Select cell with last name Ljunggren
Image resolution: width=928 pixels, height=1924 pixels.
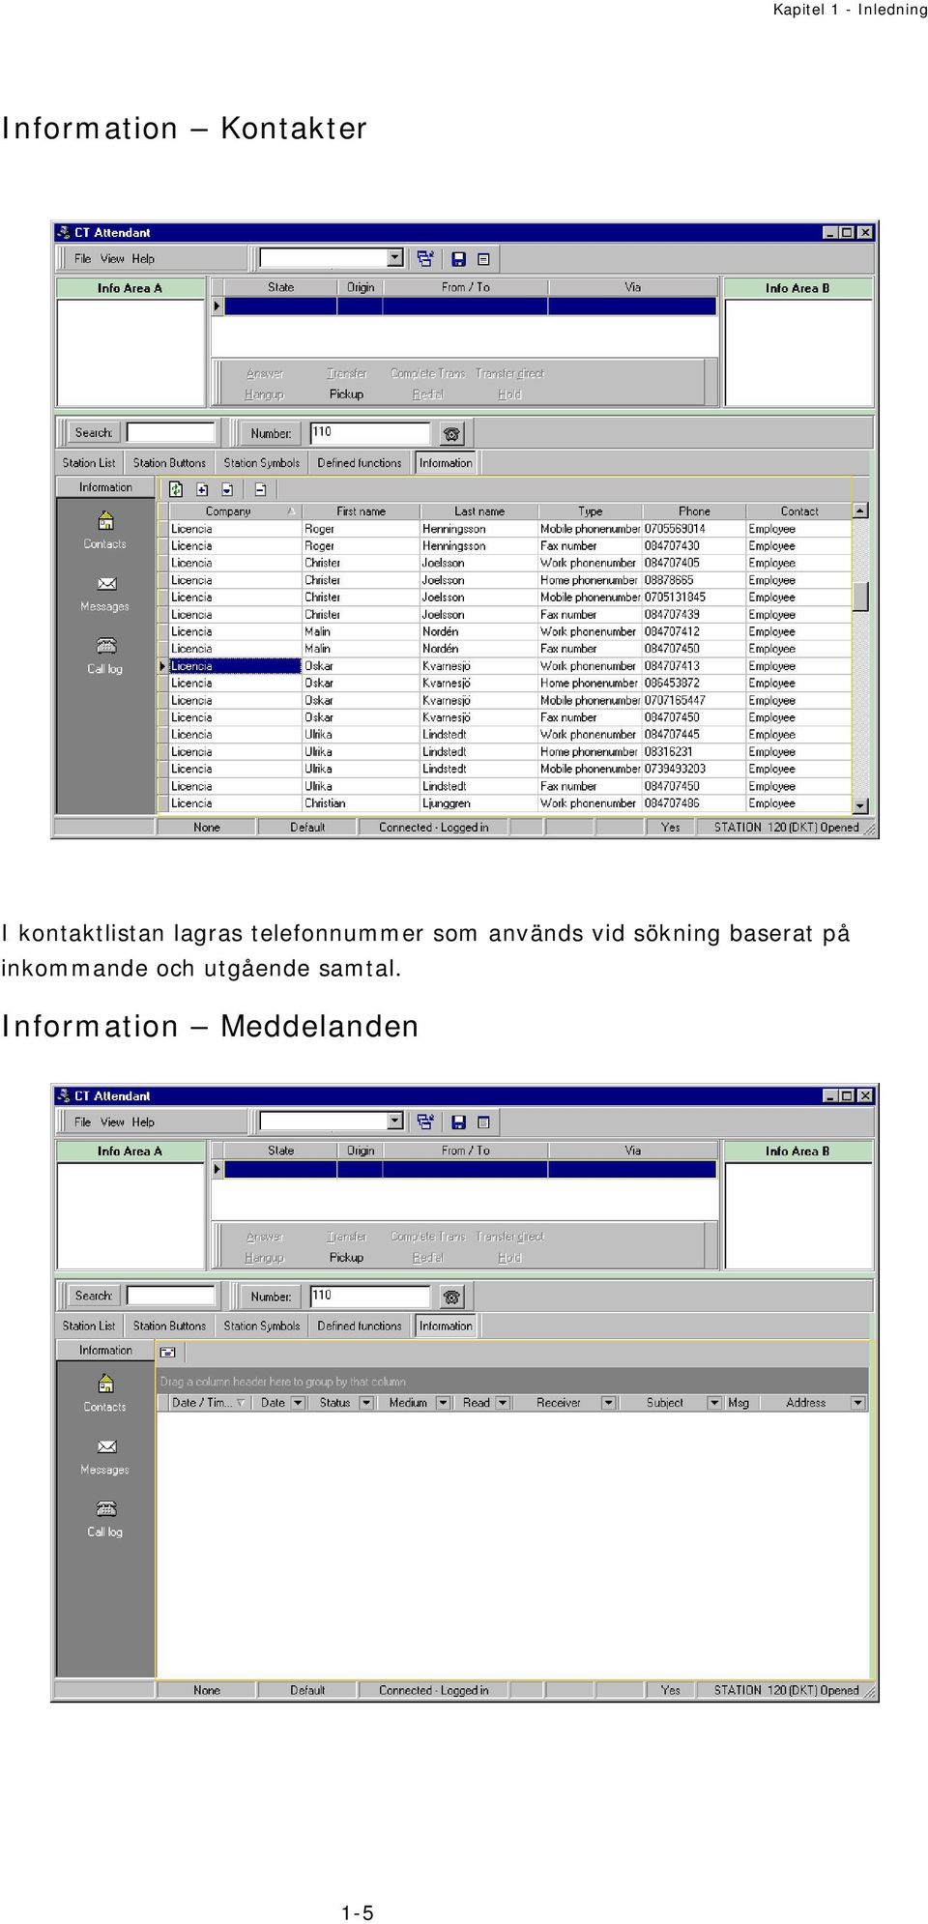pos(478,803)
